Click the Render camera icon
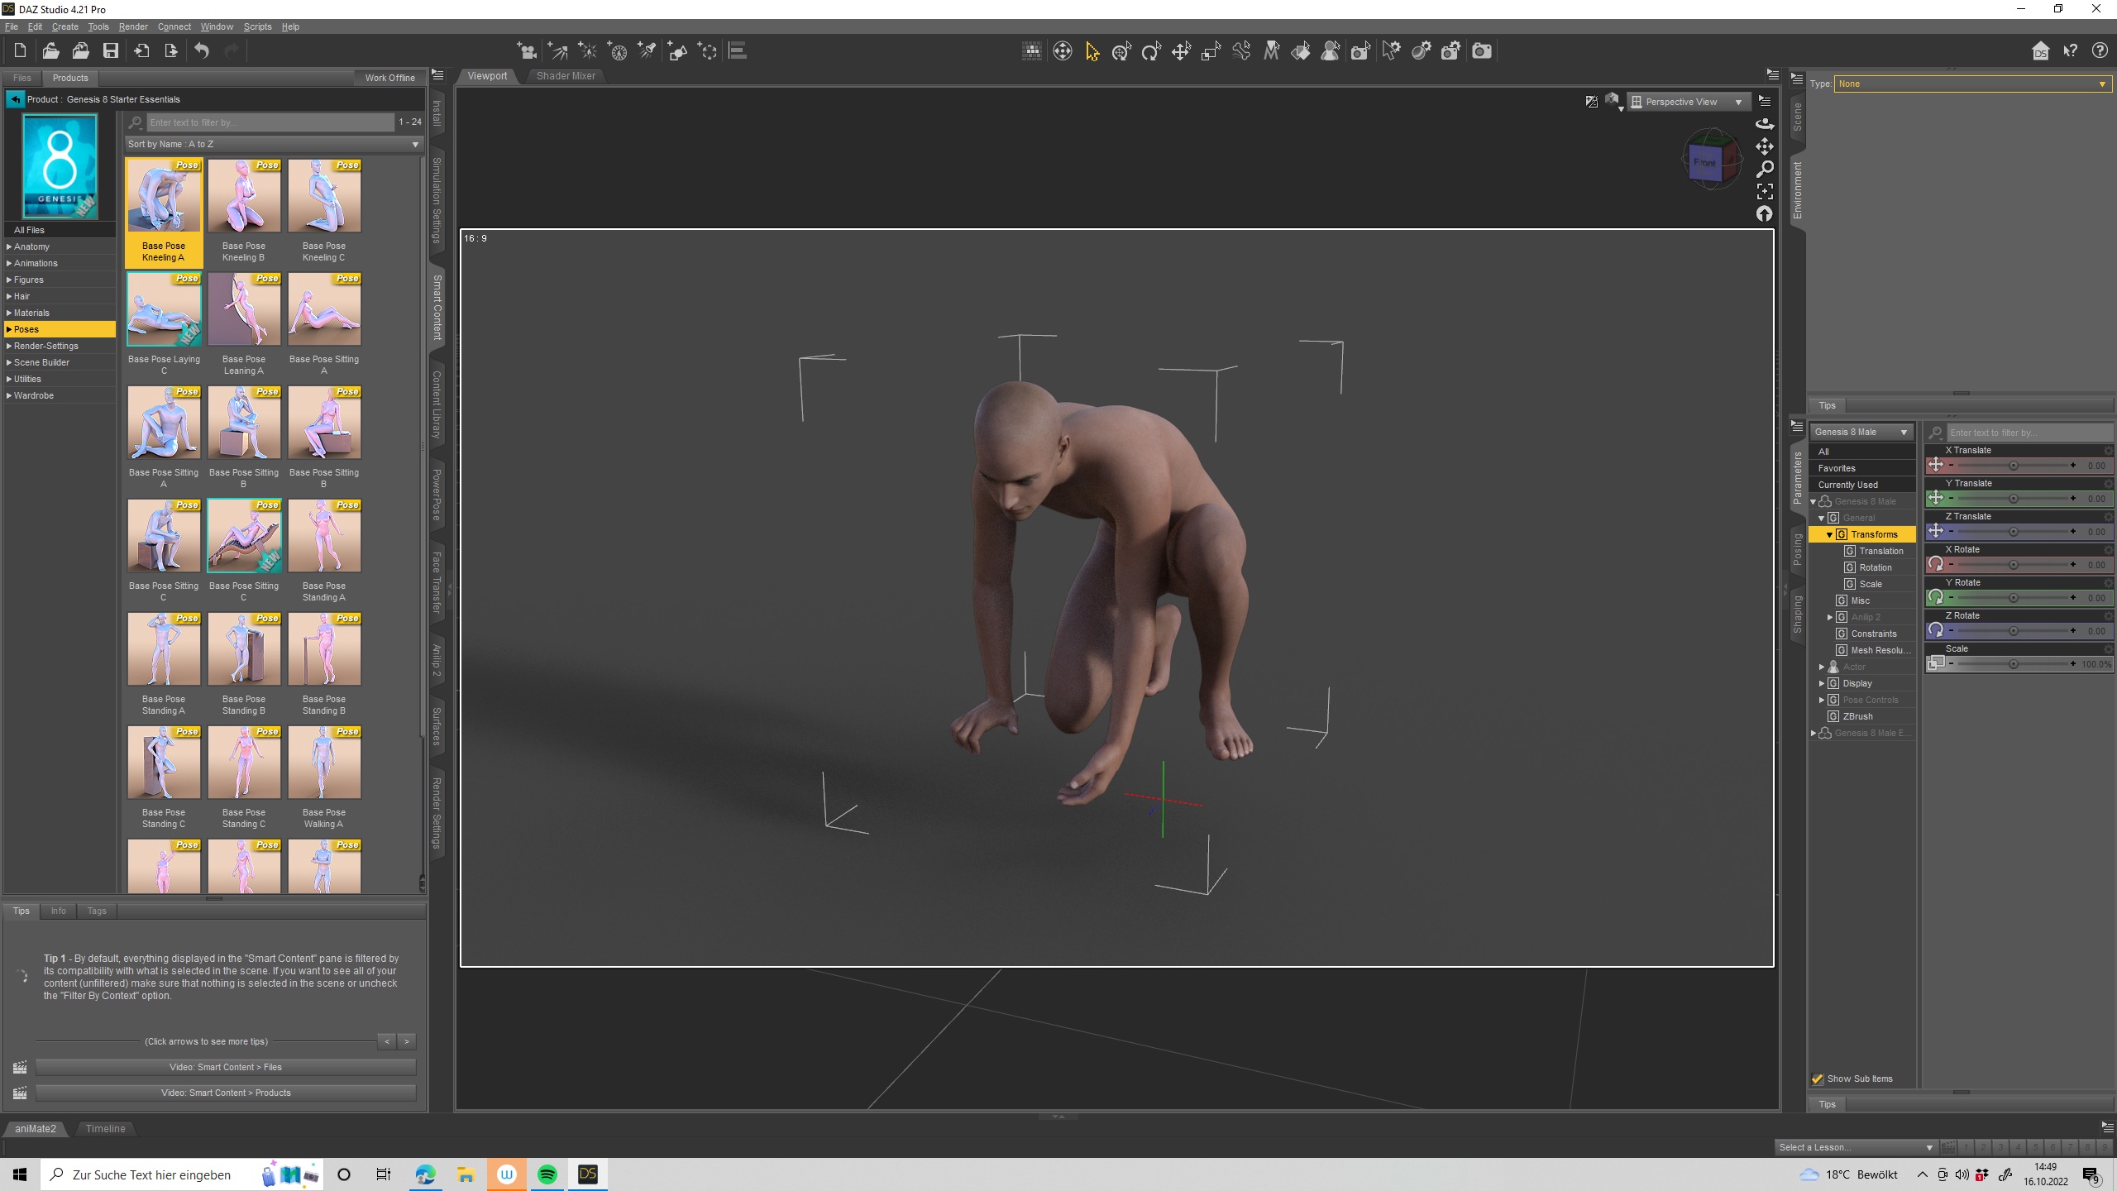2117x1191 pixels. 1482,51
